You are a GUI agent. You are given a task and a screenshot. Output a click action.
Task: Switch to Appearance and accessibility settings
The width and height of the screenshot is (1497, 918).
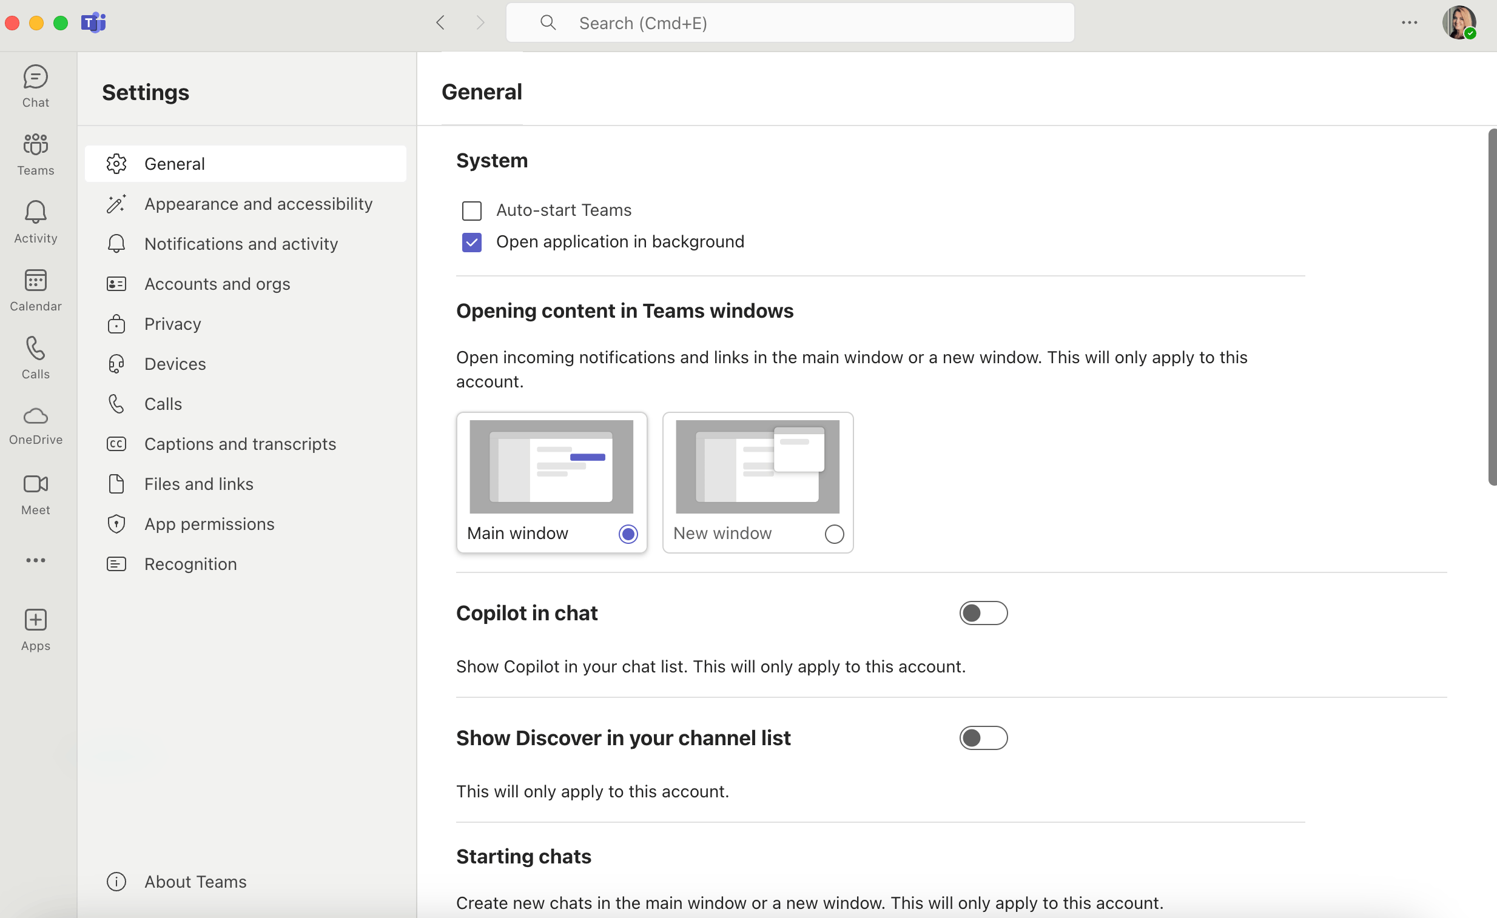(x=258, y=204)
